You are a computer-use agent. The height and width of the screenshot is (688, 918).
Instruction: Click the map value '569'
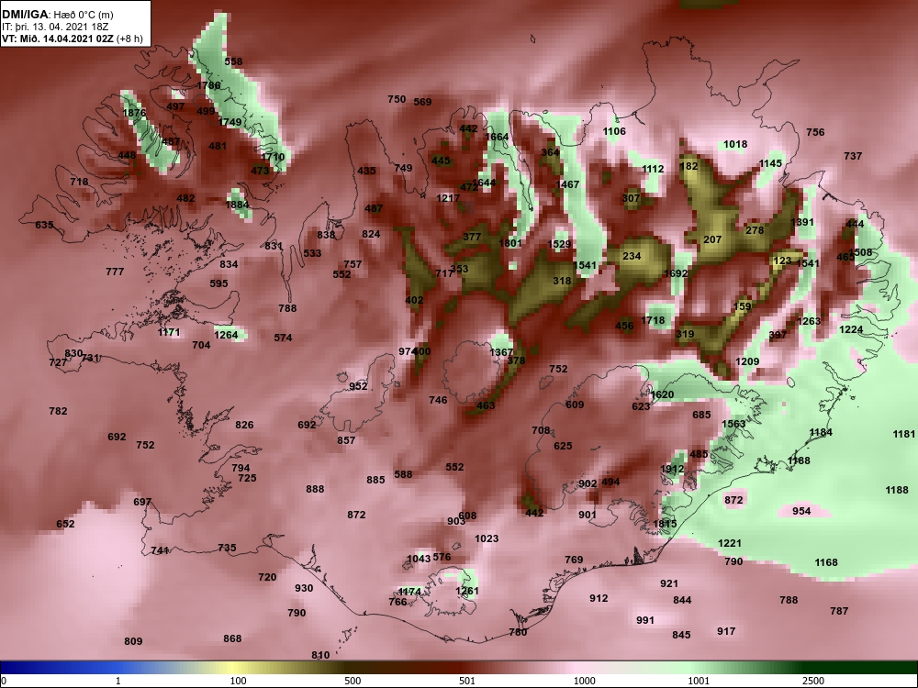[422, 102]
